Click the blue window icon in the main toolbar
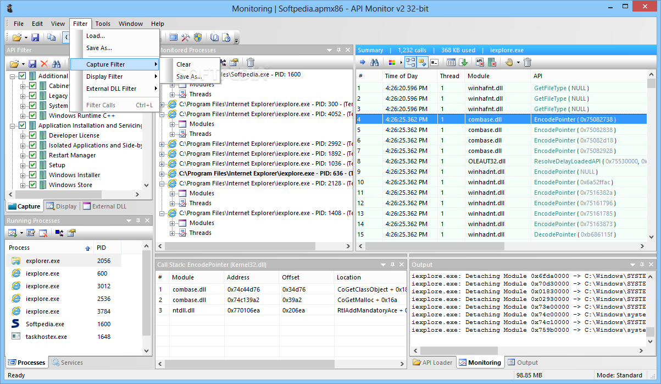661x384 pixels. (173, 37)
